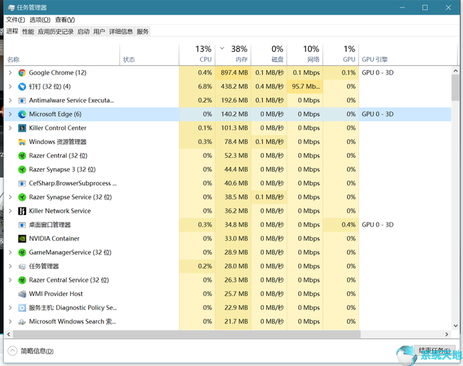
Task: Click the Task Manager title bar icon
Action: pyautogui.click(x=11, y=8)
